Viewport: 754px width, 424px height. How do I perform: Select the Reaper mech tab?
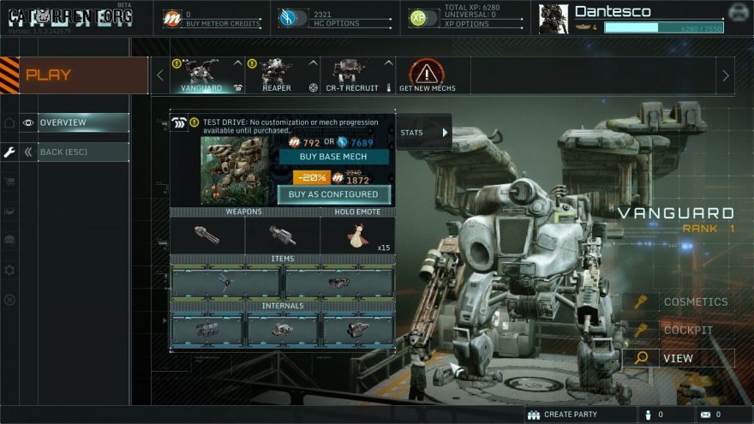[x=283, y=75]
